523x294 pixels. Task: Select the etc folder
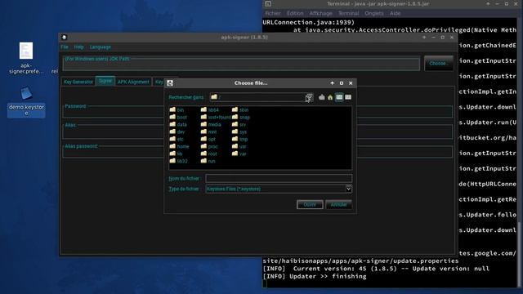click(x=177, y=139)
